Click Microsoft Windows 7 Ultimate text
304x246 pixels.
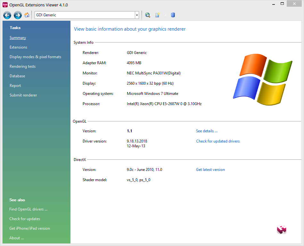(152, 94)
